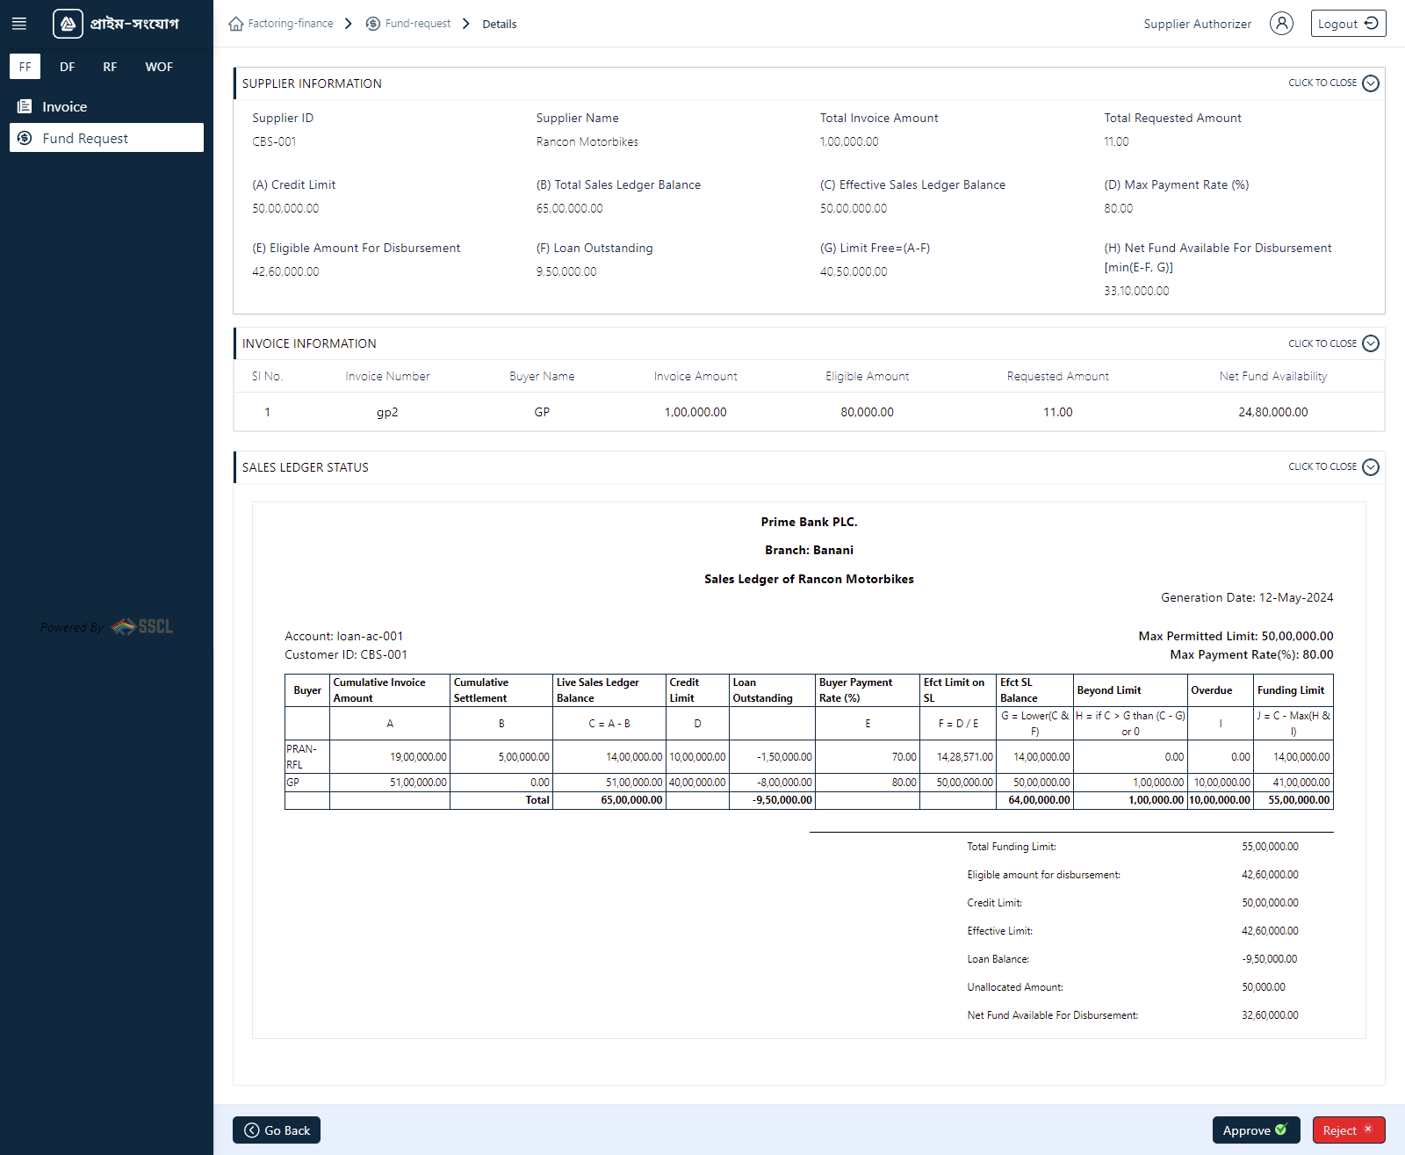Click Generation Date 12-May-2024 text

tap(1247, 597)
